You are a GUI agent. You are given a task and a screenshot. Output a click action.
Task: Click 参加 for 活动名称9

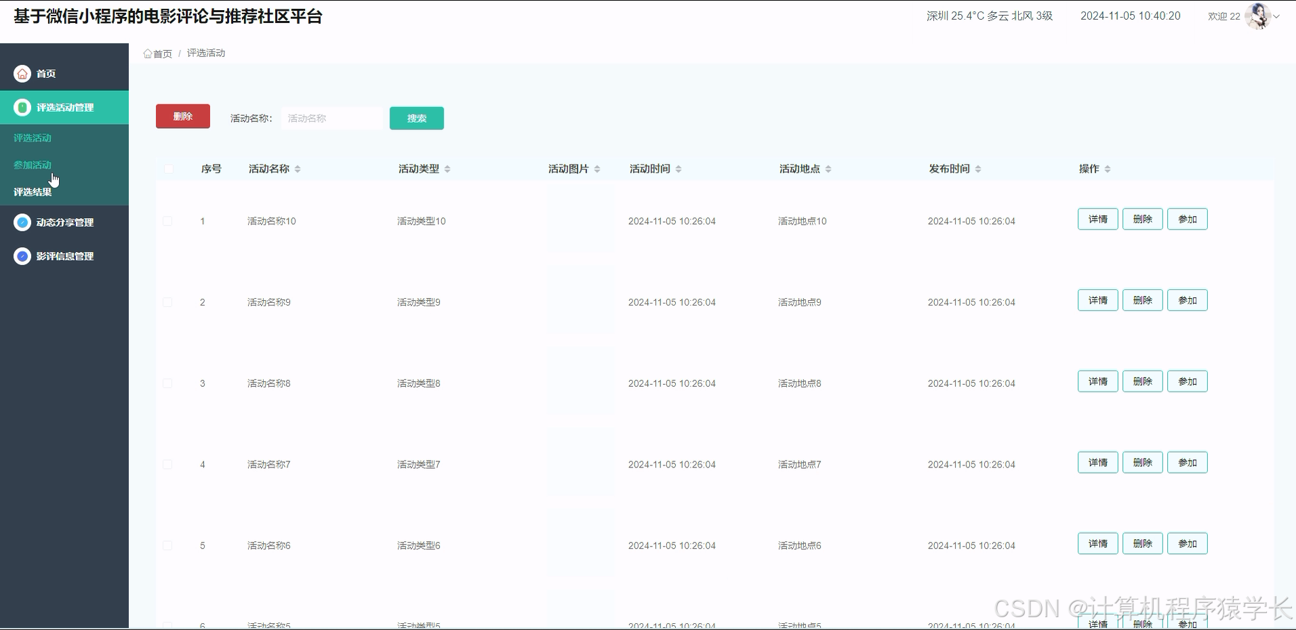tap(1188, 300)
